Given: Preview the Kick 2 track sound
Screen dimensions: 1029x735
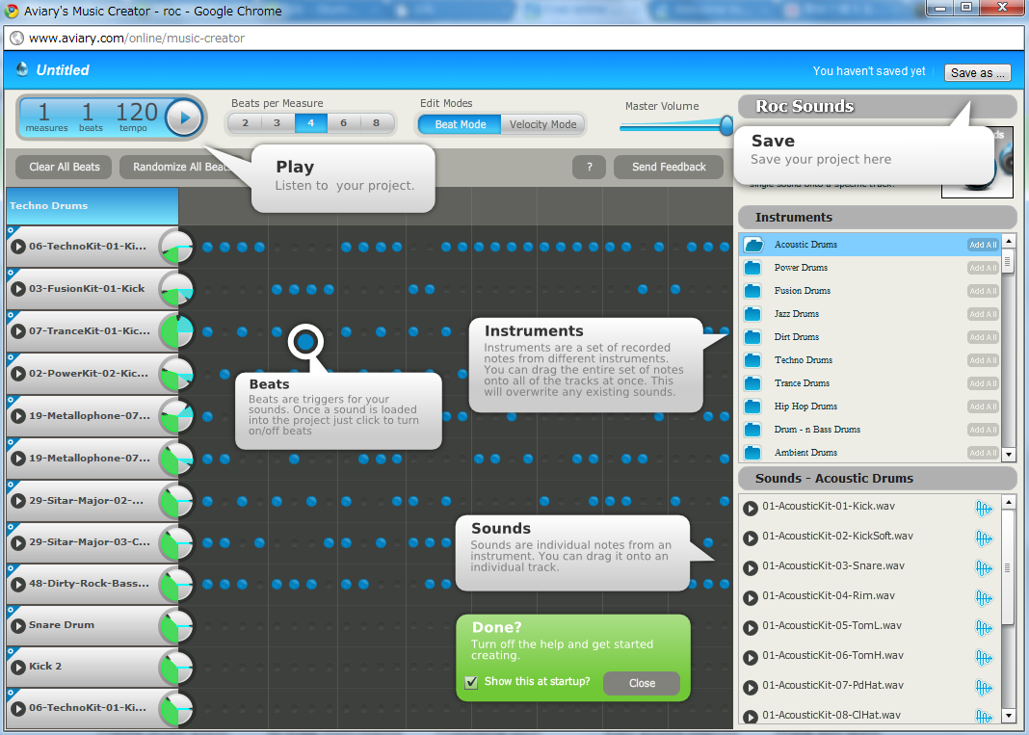Looking at the screenshot, I should pos(18,667).
